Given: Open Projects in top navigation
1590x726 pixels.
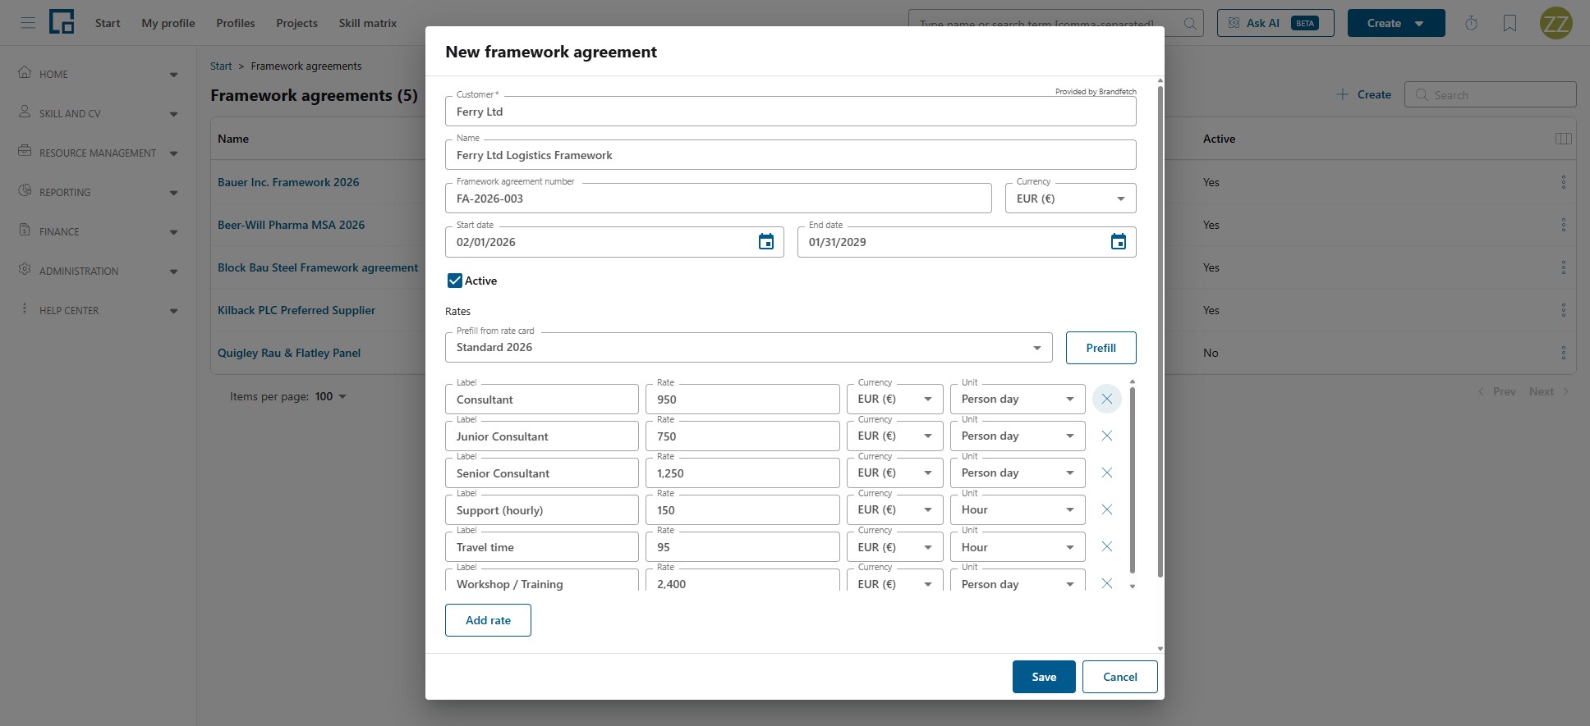Looking at the screenshot, I should click(x=296, y=23).
